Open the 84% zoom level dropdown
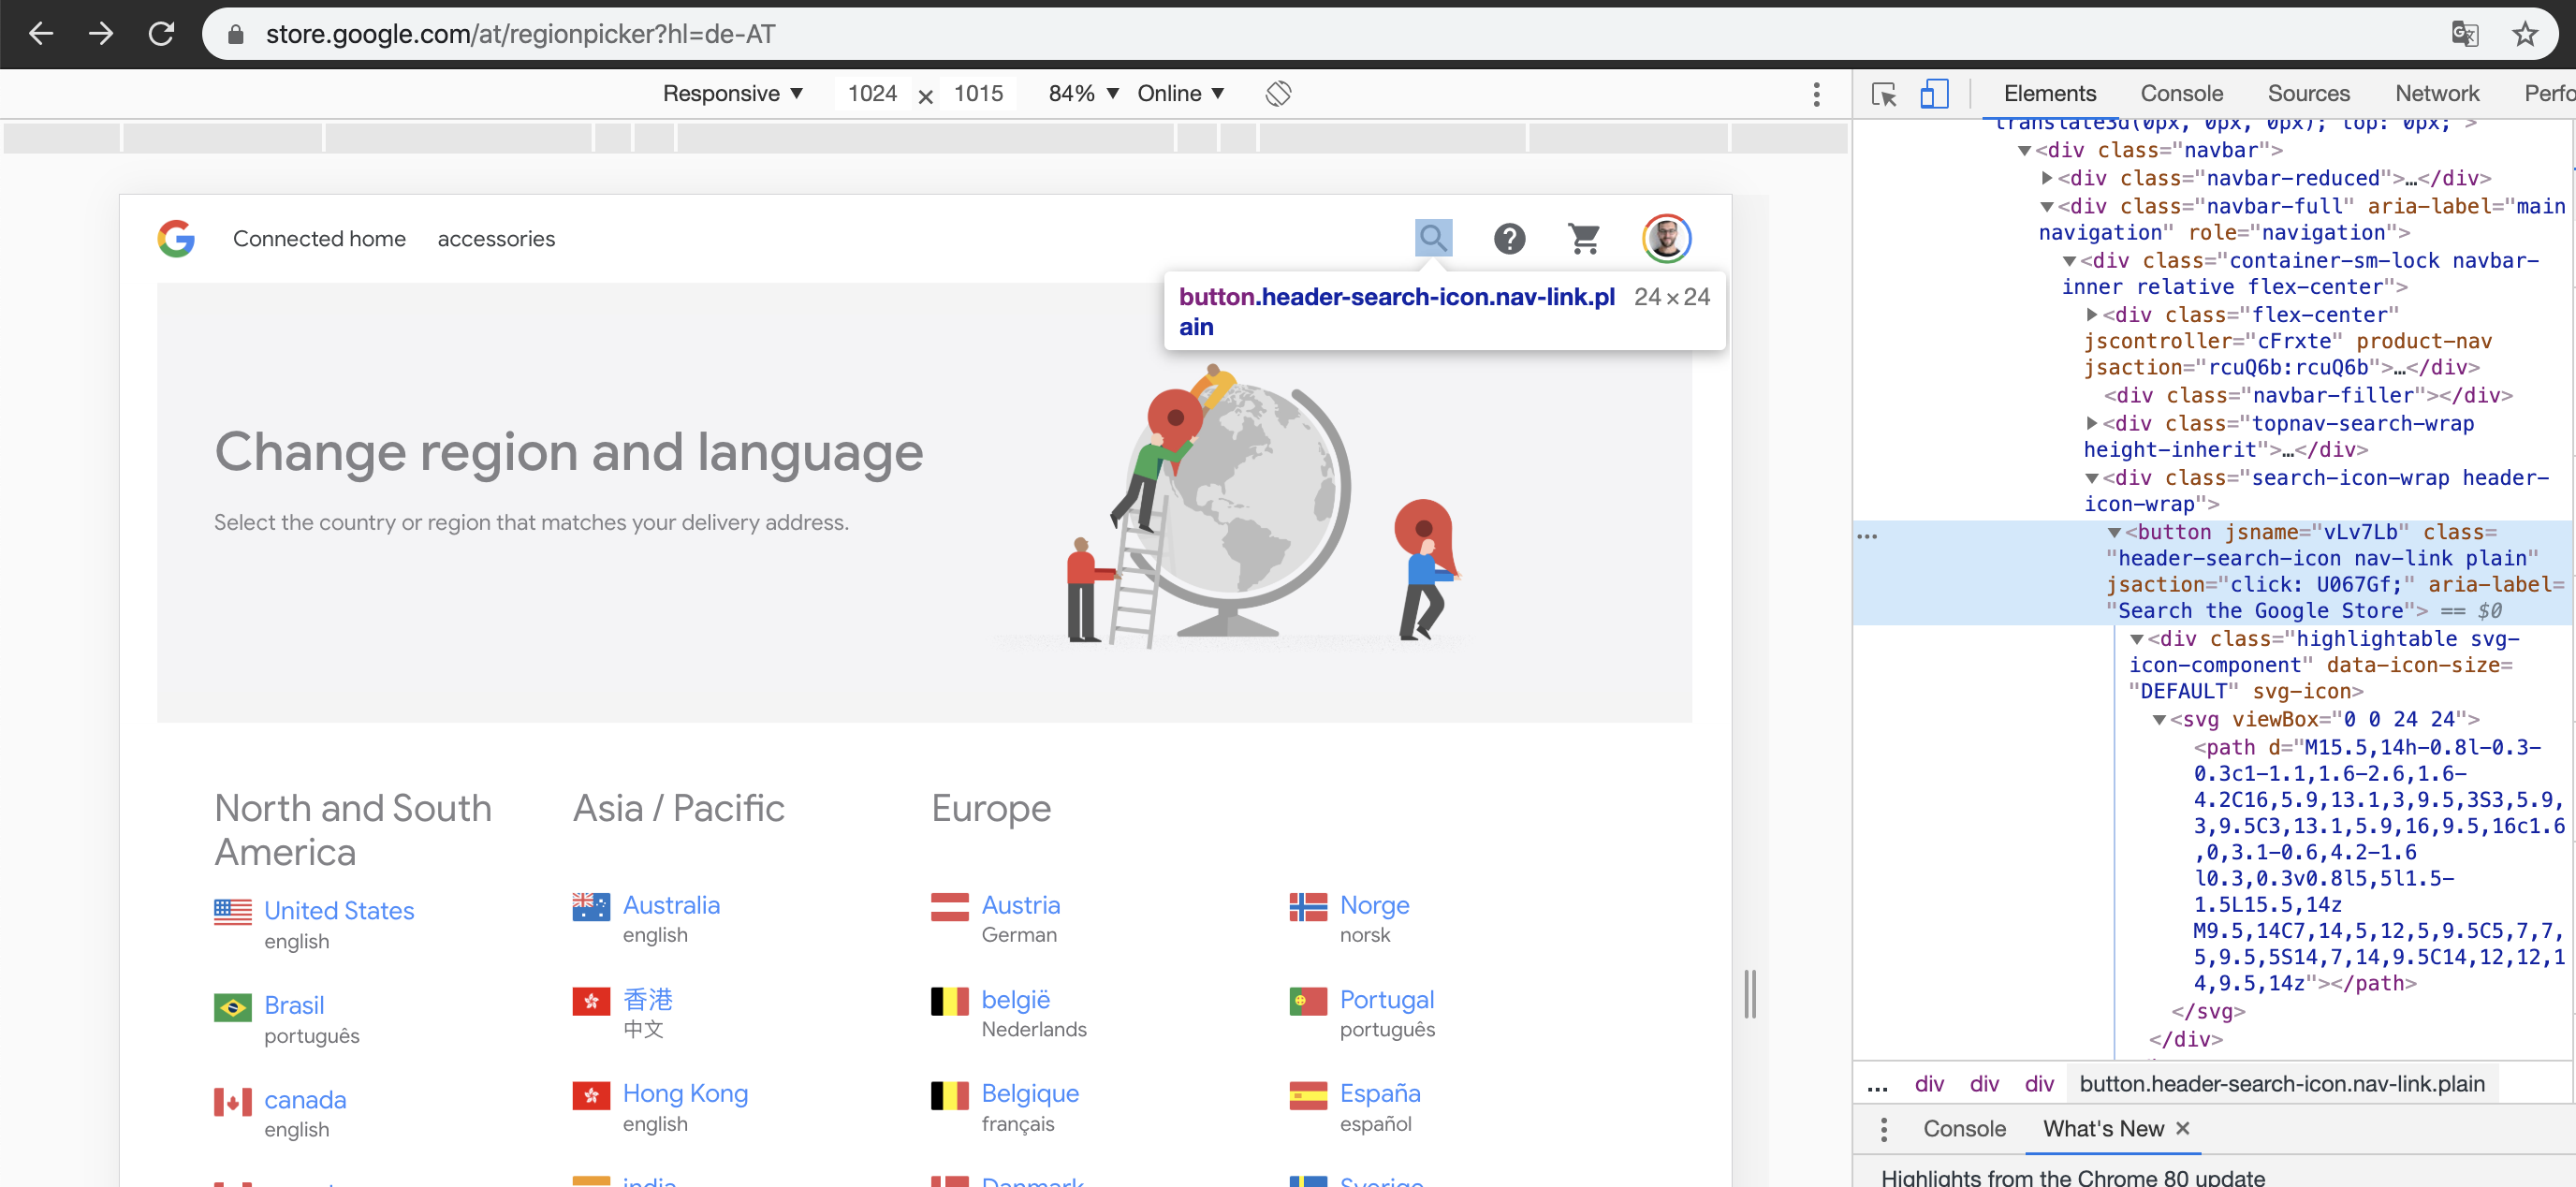The height and width of the screenshot is (1187, 2576). [x=1082, y=94]
